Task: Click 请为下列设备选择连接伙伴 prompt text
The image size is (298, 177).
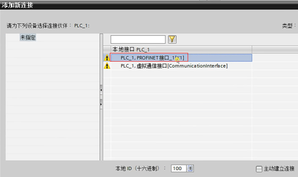Action: click(x=48, y=26)
